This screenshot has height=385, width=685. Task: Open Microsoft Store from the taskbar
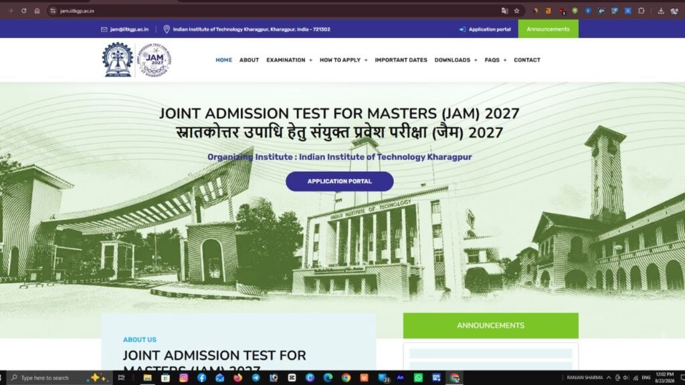(x=166, y=378)
